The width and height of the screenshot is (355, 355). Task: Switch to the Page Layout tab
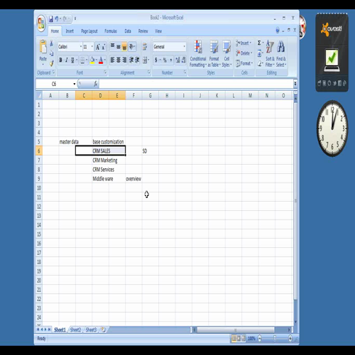[x=89, y=31]
